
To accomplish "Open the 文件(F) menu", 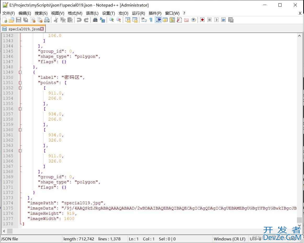I will click(9, 13).
